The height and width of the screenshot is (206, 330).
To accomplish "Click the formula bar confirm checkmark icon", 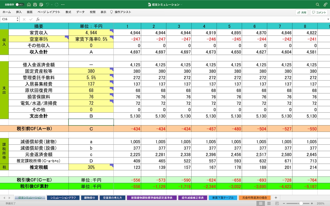I will click(x=31, y=19).
